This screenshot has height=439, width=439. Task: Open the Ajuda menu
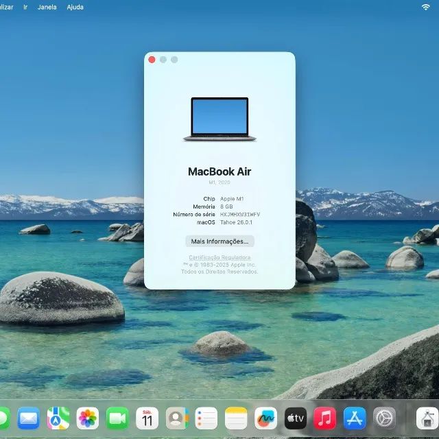(x=75, y=7)
